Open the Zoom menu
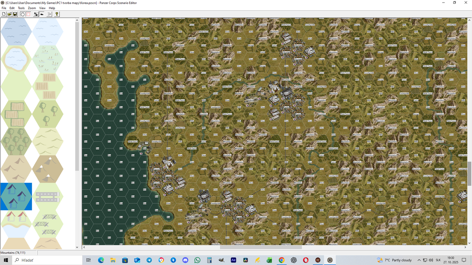 tap(32, 8)
